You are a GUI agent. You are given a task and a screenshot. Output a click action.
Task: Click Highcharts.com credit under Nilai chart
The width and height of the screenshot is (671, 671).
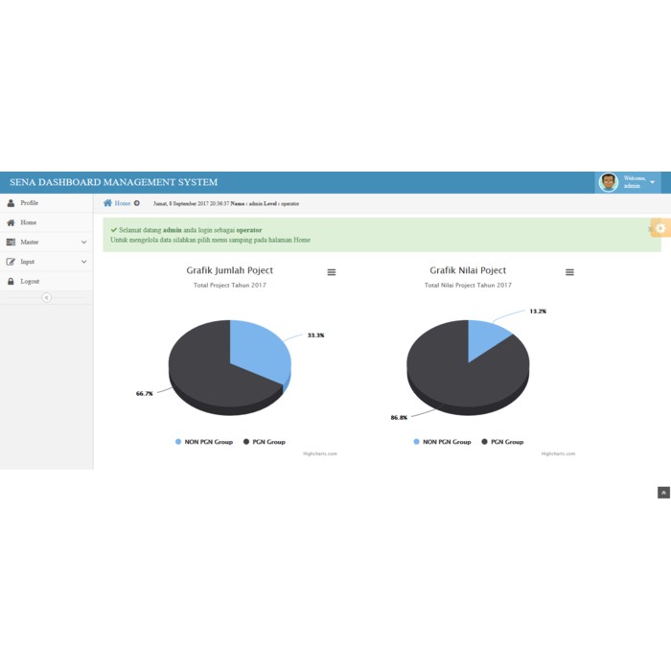[558, 453]
